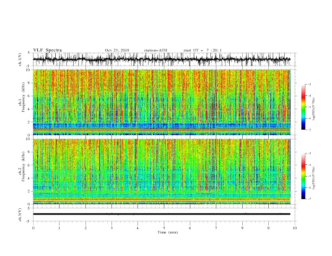This screenshot has width=332, height=256.
Task: Click the ch.1 voltage waveform trace
Action: point(162,59)
